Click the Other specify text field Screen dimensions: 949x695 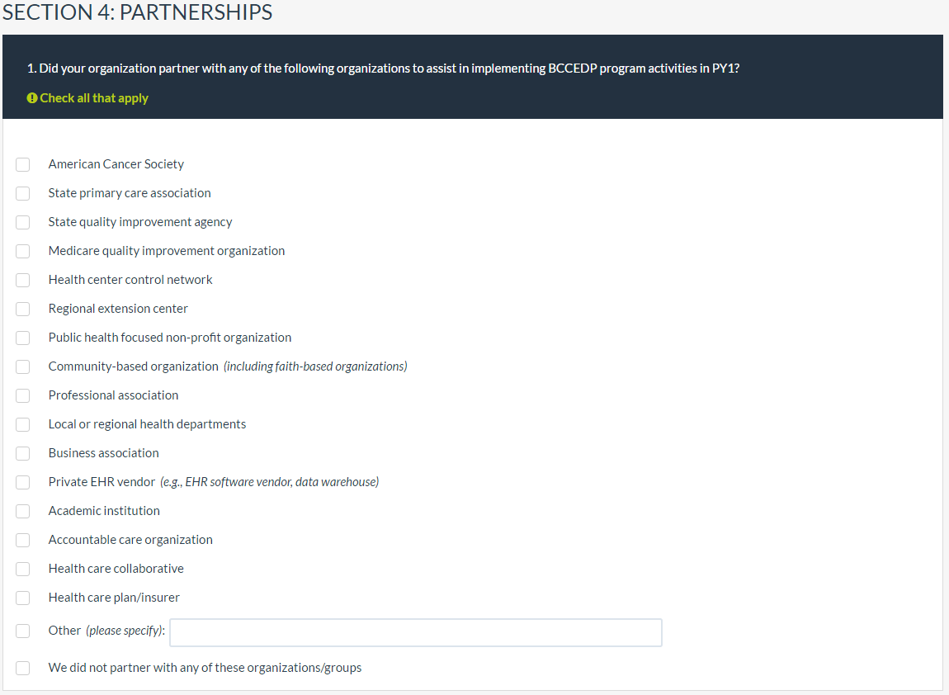(x=415, y=632)
